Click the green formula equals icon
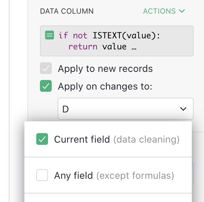This screenshot has width=204, height=202. point(50,35)
